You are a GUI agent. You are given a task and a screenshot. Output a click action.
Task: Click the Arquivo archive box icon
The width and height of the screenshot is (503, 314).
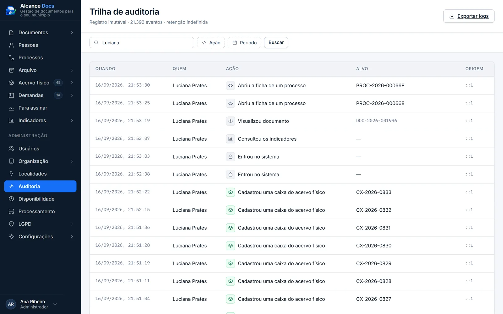pyautogui.click(x=11, y=70)
